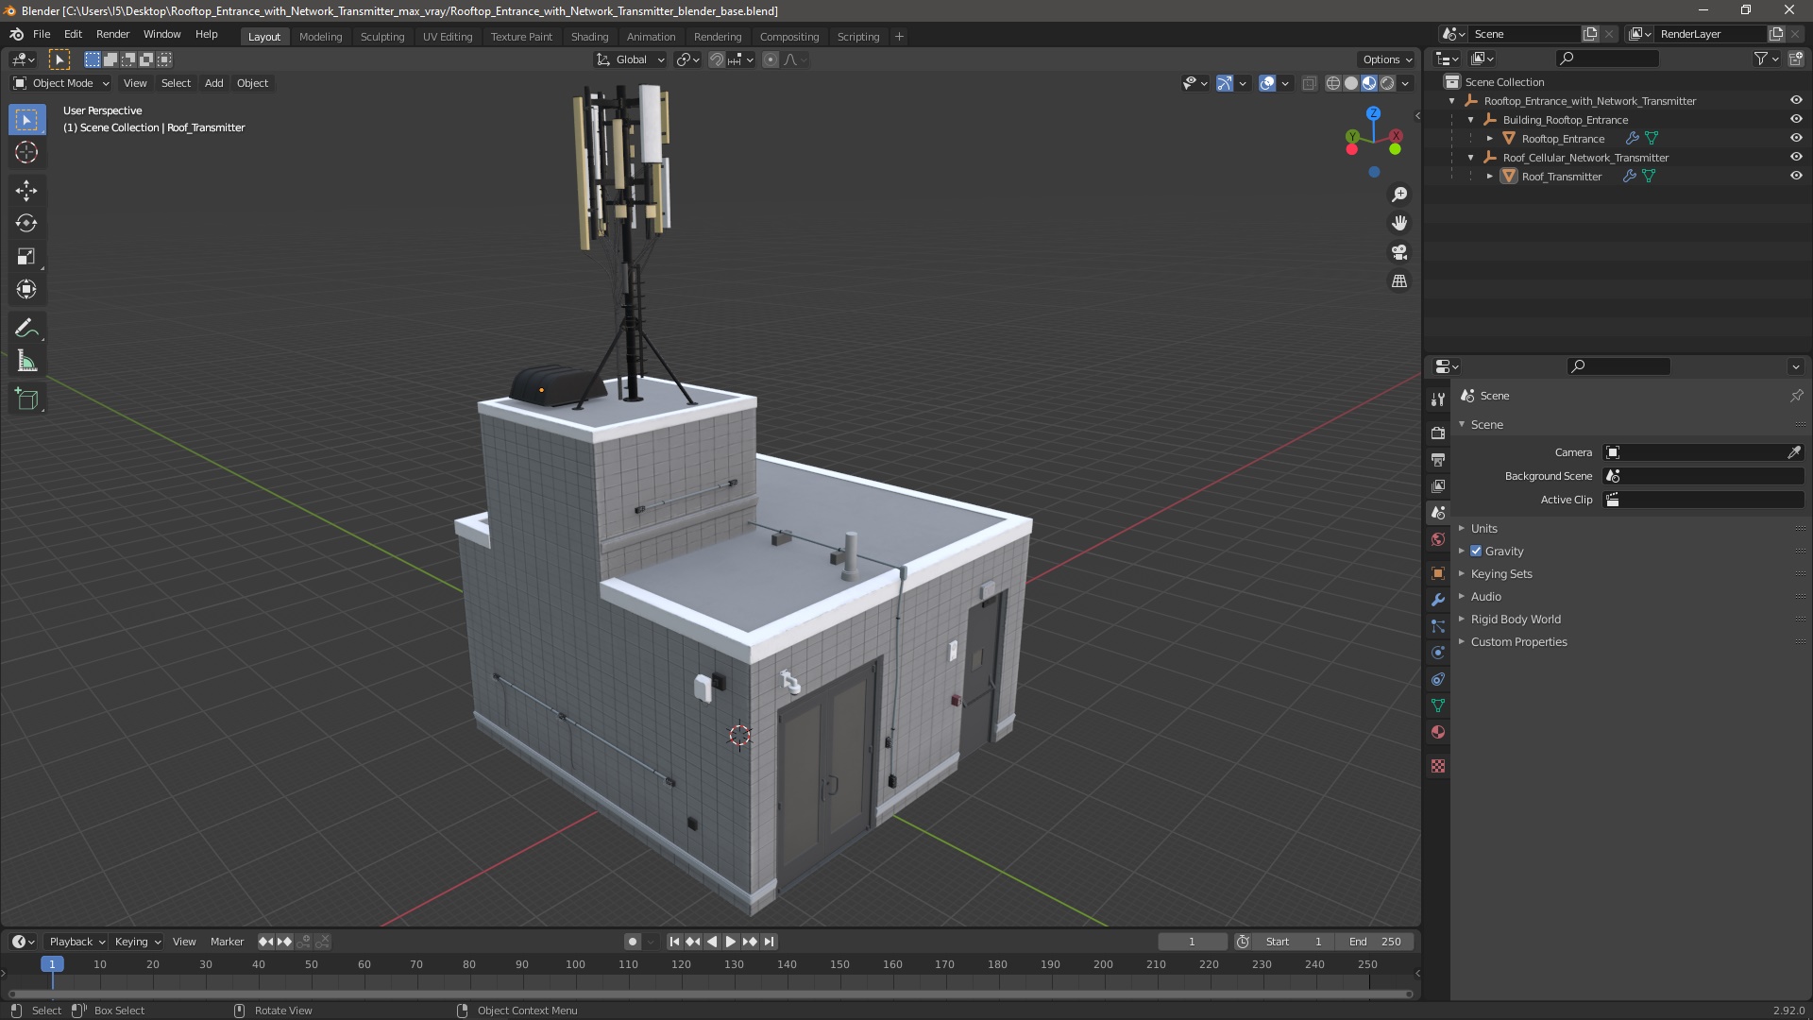
Task: Toggle snapping magnet icon
Action: coord(718,59)
